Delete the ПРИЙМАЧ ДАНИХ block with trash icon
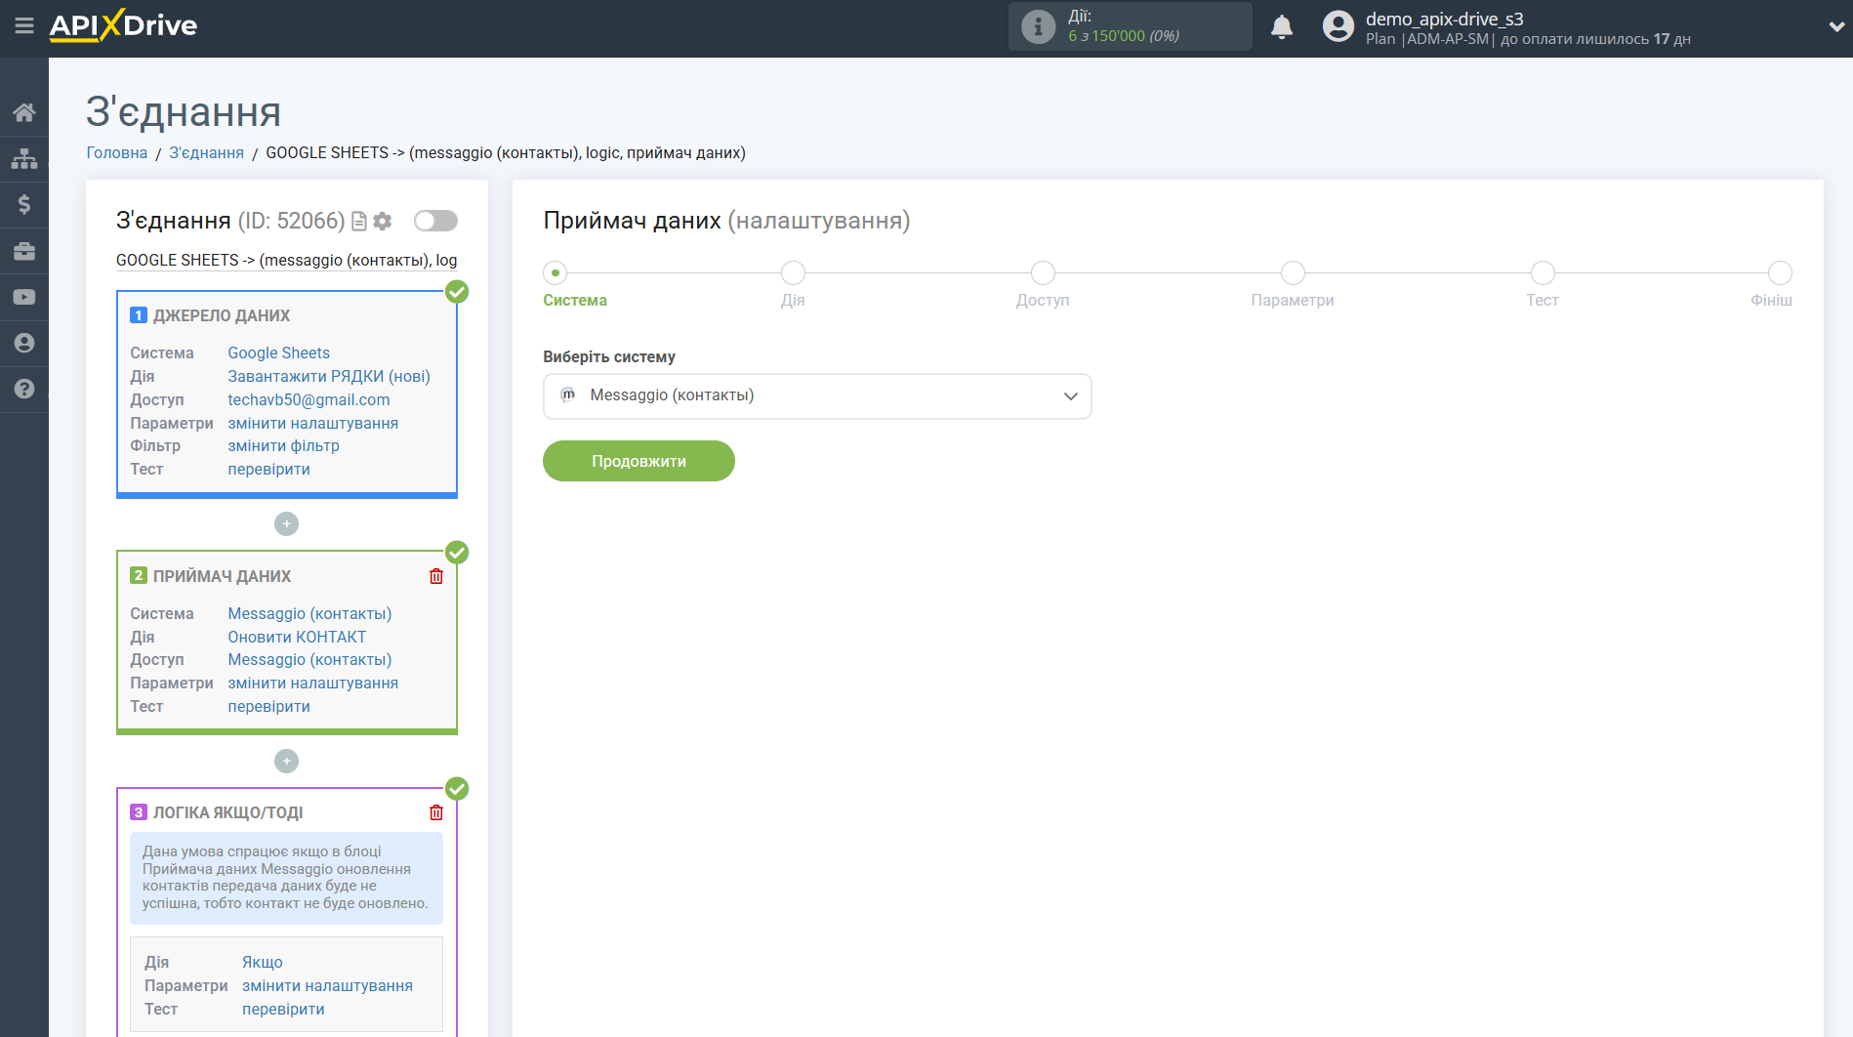The height and width of the screenshot is (1037, 1853). 436,576
